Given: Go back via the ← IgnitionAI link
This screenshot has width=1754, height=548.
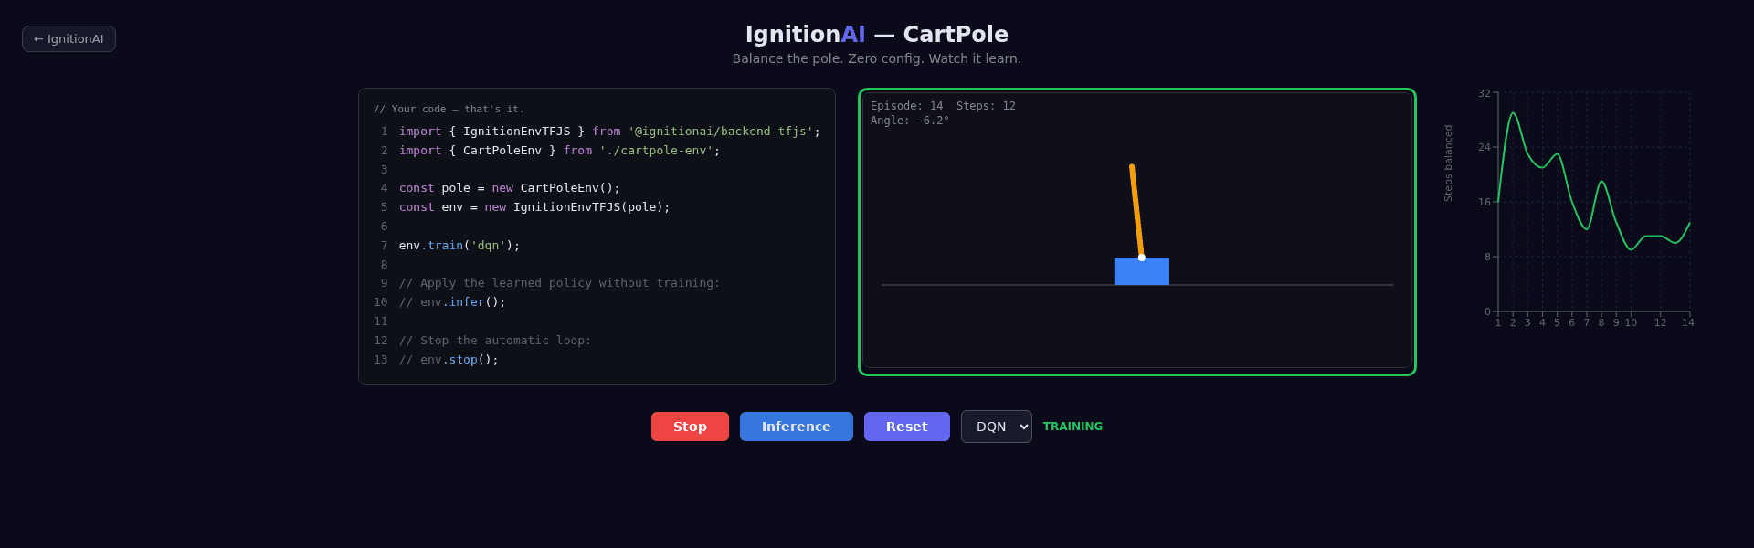Looking at the screenshot, I should click(69, 39).
